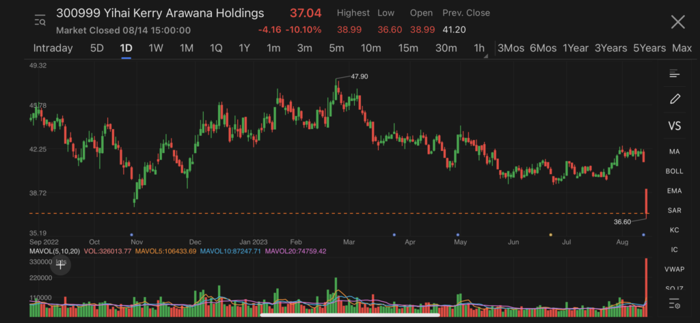
Task: Select the 1Q quarterly period tab
Action: click(x=216, y=48)
